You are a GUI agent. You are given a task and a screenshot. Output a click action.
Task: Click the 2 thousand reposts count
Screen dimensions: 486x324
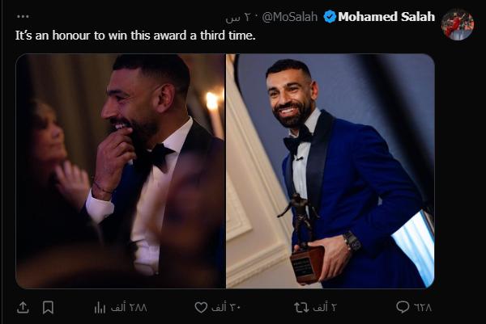[x=324, y=307]
